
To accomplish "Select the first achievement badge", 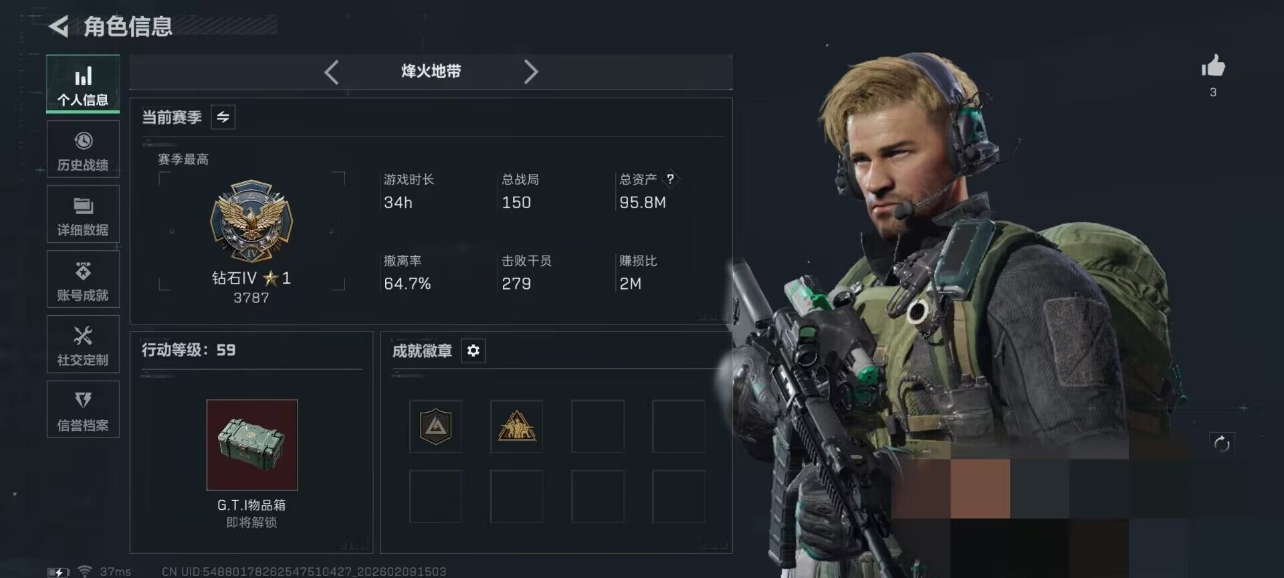I will tap(435, 427).
